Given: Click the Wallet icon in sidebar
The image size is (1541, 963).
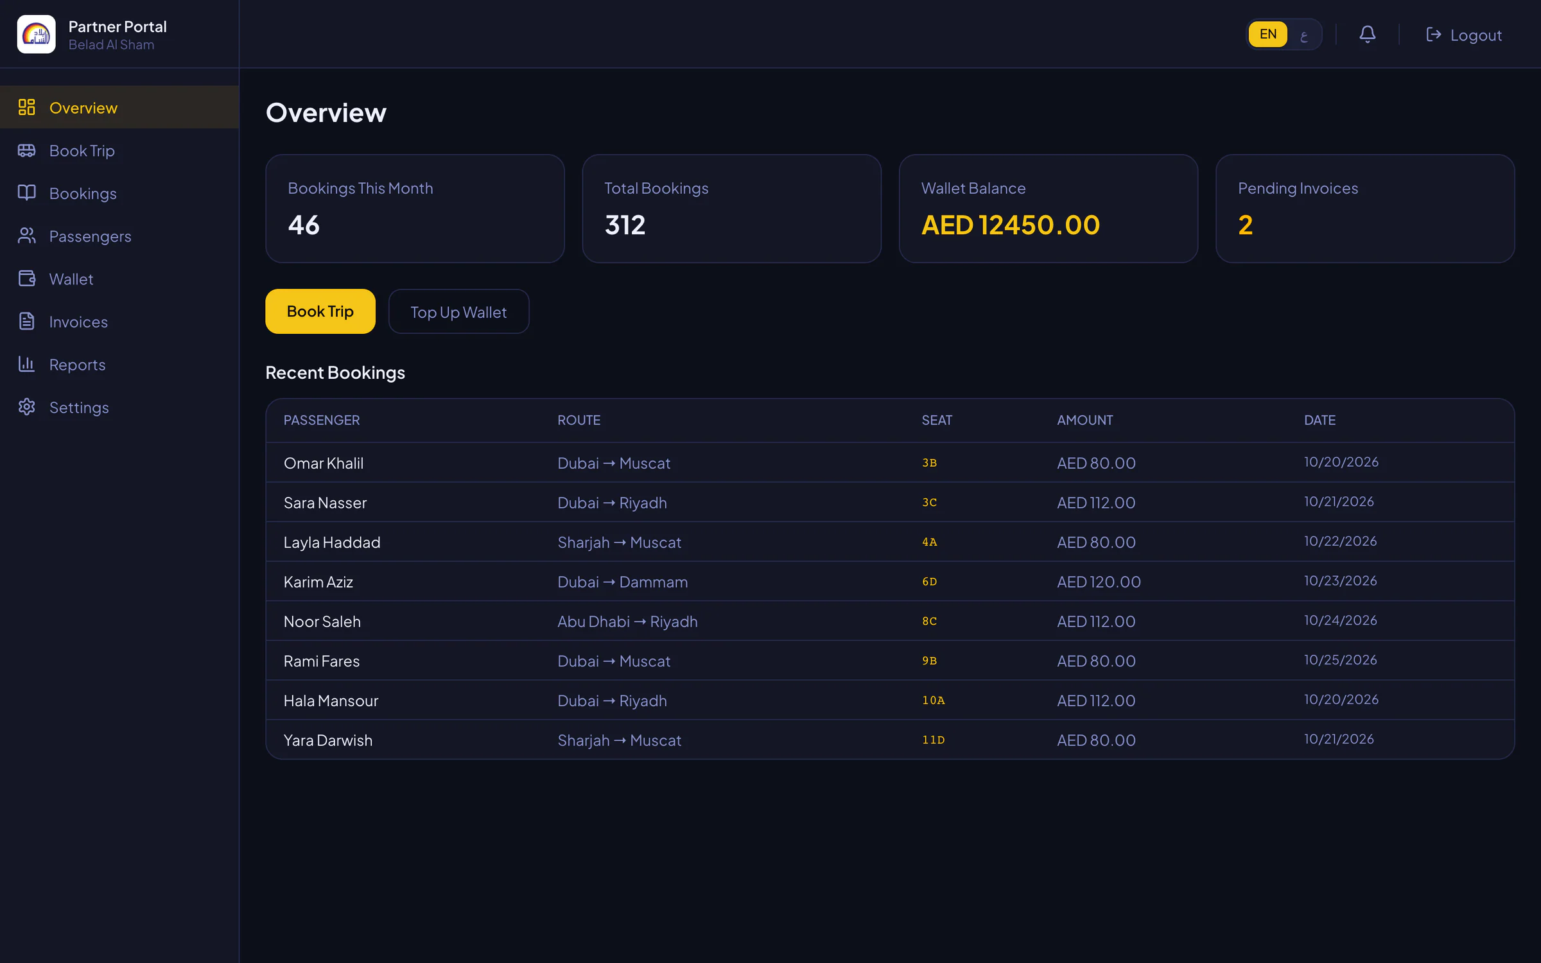Looking at the screenshot, I should click(x=27, y=279).
